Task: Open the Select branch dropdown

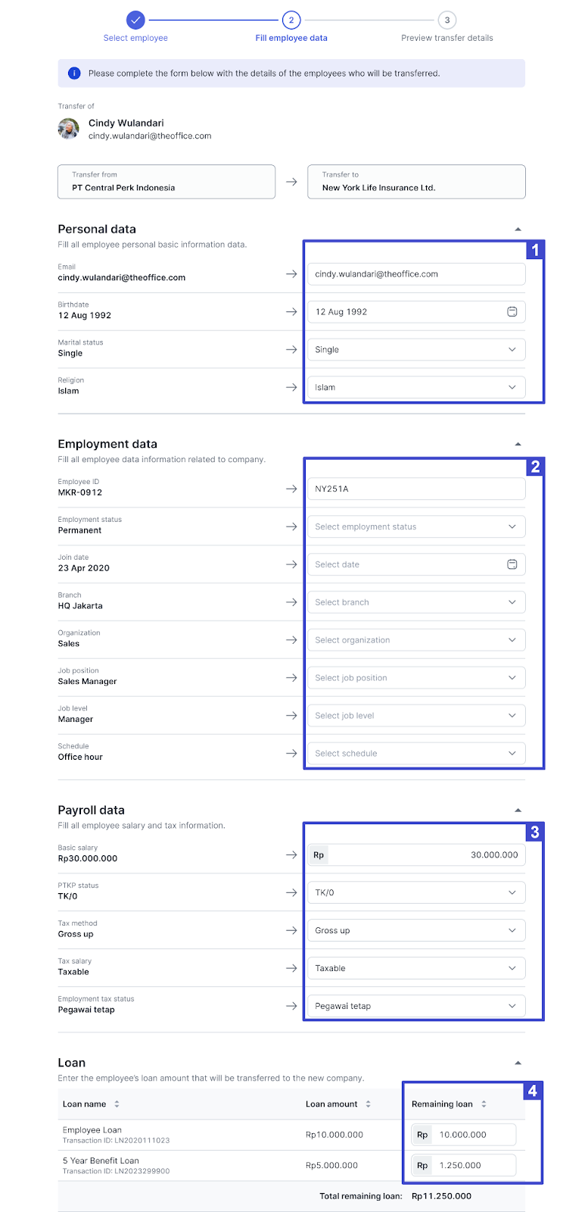Action: tap(416, 602)
